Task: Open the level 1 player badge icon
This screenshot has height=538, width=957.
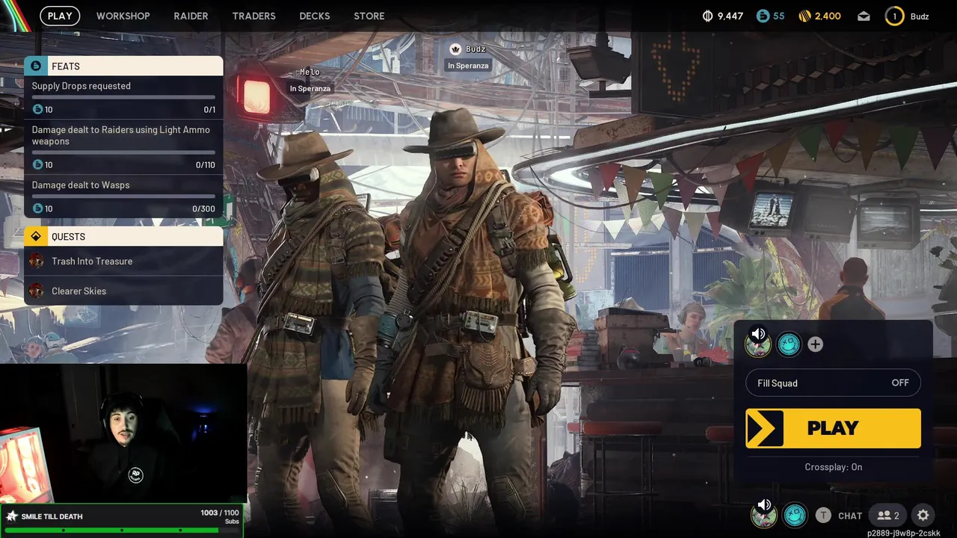Action: [894, 16]
